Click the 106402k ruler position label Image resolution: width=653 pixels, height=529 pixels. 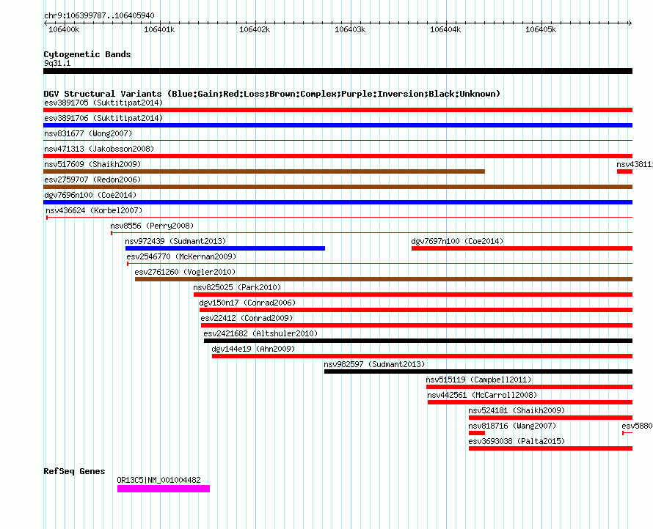pyautogui.click(x=255, y=29)
